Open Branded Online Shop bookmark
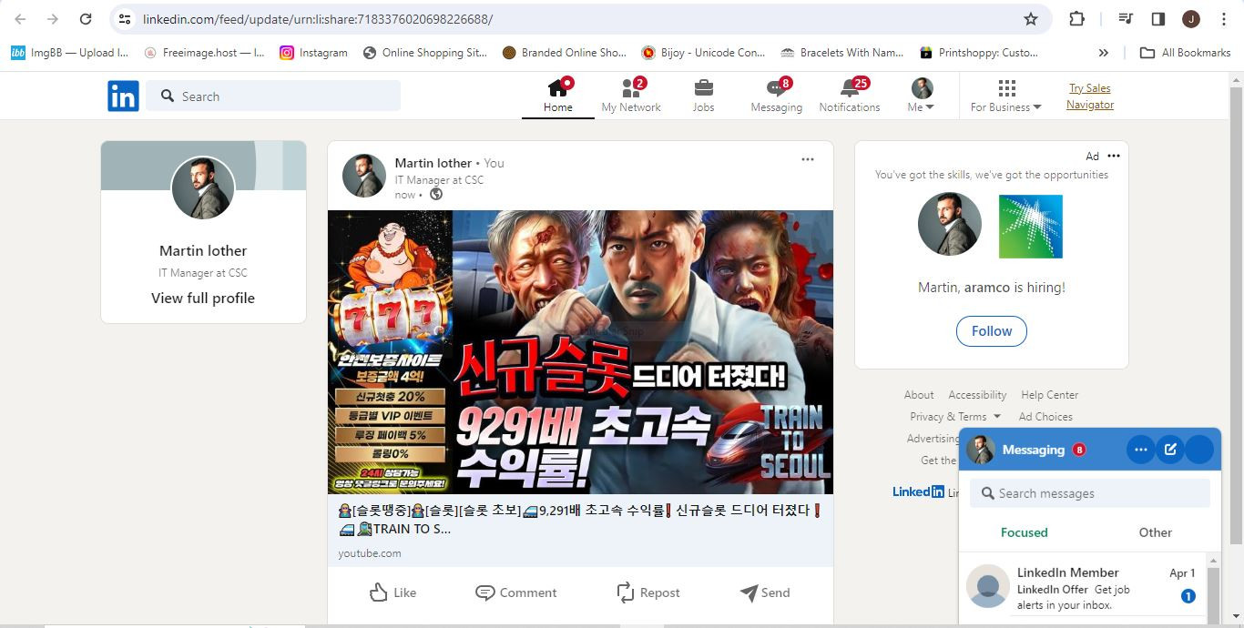Screen dimensions: 1244x628 tap(565, 53)
